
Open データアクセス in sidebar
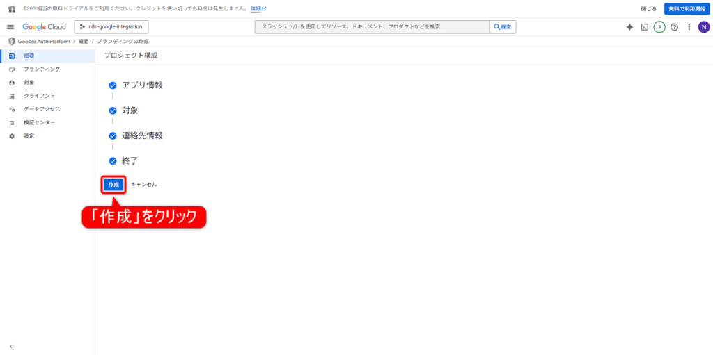pyautogui.click(x=42, y=109)
